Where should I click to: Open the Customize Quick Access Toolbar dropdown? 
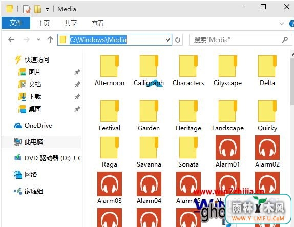(48, 10)
